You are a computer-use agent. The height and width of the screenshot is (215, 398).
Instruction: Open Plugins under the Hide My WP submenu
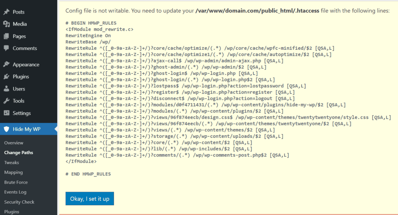tap(12, 212)
